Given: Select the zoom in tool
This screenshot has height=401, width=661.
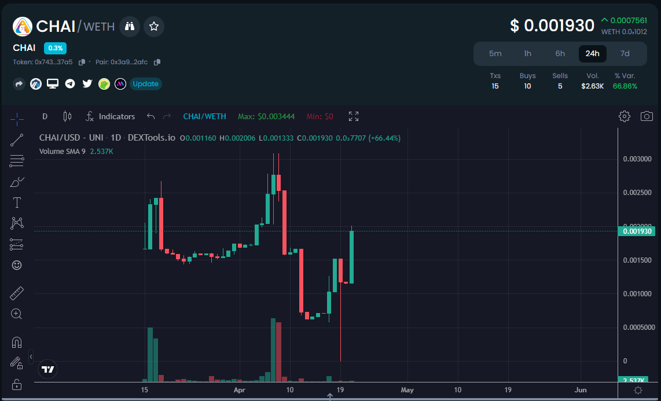Looking at the screenshot, I should click(17, 314).
